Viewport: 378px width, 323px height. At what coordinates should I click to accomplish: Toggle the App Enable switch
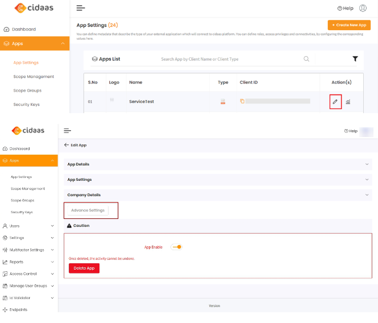[x=176, y=247]
